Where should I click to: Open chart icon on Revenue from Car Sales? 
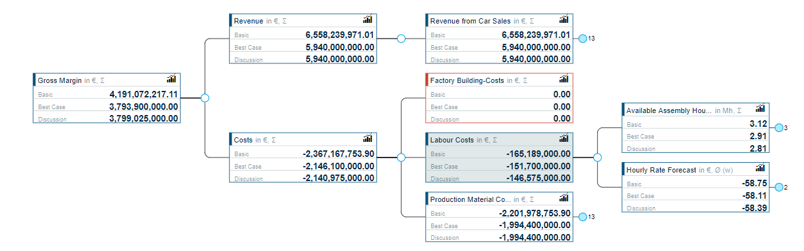coord(564,20)
